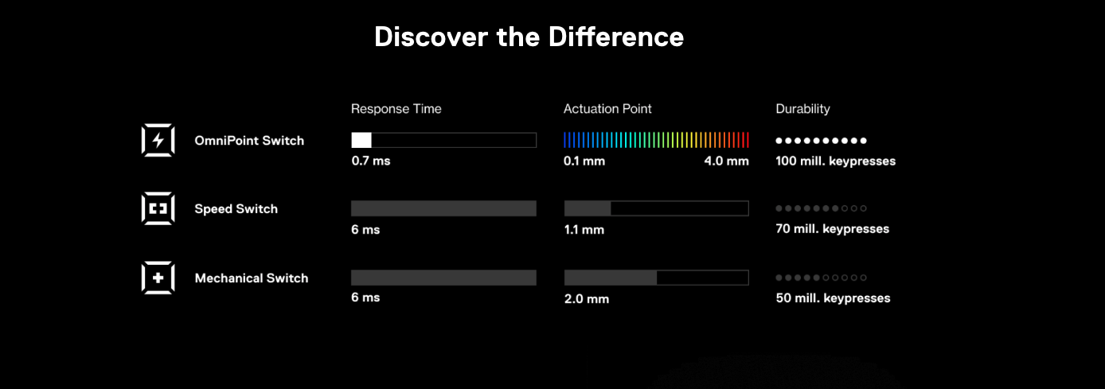Viewport: 1105px width, 389px height.
Task: Click the Speed Switch durability dots
Action: [822, 208]
